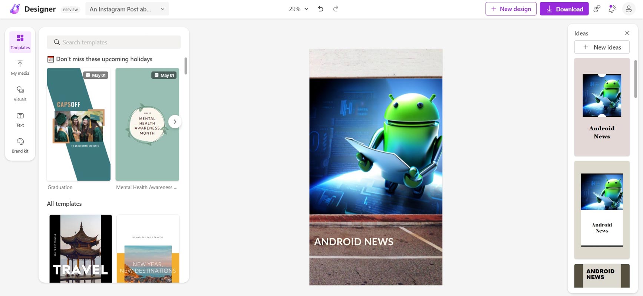Click the PREVIEW badge

pos(70,10)
